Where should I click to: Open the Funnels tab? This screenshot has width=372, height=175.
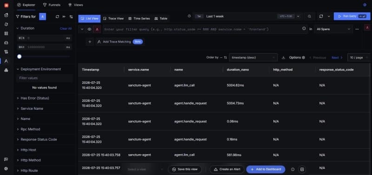click(x=52, y=5)
